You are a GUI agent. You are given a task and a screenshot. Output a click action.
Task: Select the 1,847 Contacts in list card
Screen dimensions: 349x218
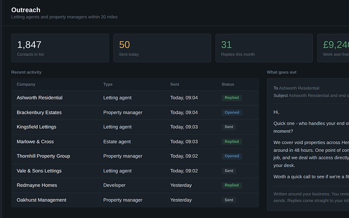60,48
